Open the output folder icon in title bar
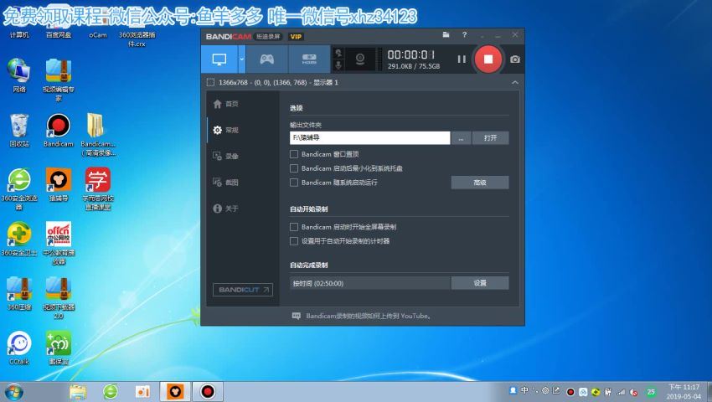The height and width of the screenshot is (402, 712). (446, 35)
